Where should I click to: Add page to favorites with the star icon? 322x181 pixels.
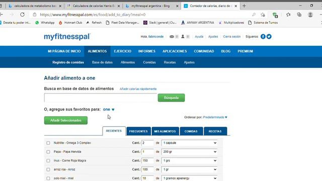tap(263, 15)
